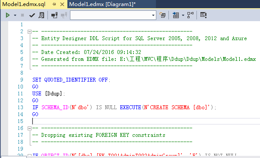Viewport: 260px width, 158px height.
Task: Toggle the results pane icon
Action: click(x=203, y=15)
